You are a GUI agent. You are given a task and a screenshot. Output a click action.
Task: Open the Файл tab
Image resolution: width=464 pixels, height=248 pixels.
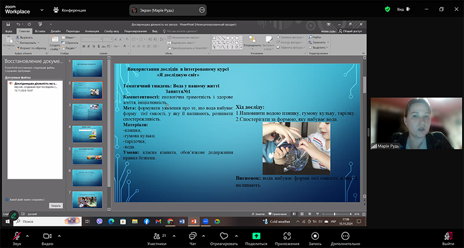(9, 31)
